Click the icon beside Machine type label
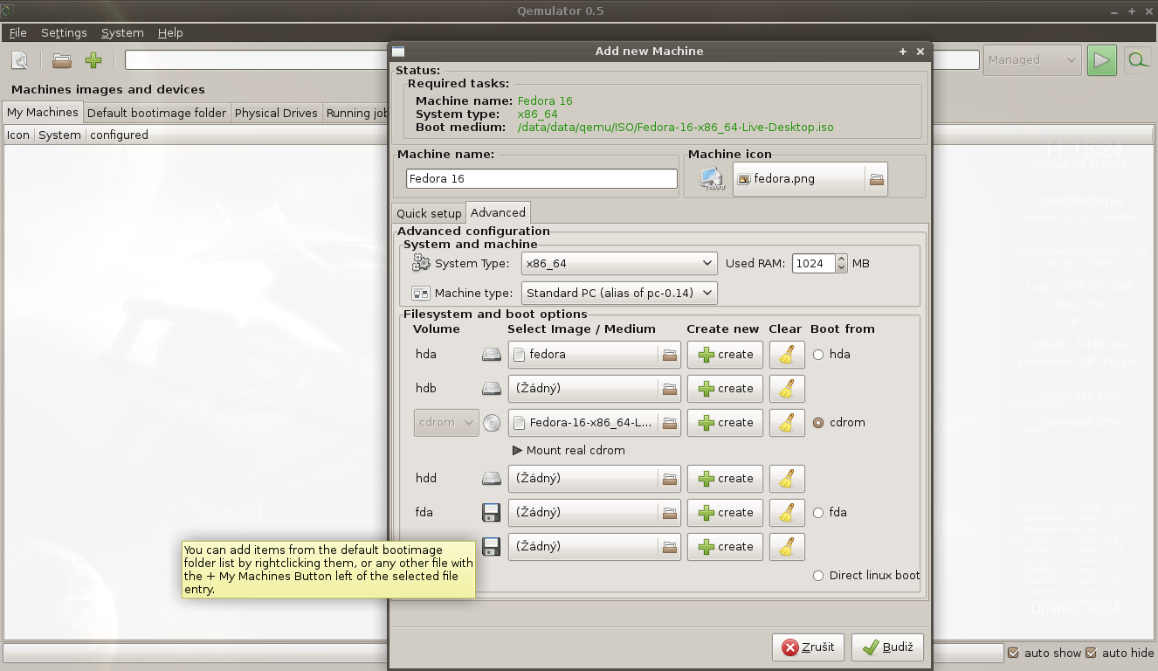 click(x=421, y=294)
